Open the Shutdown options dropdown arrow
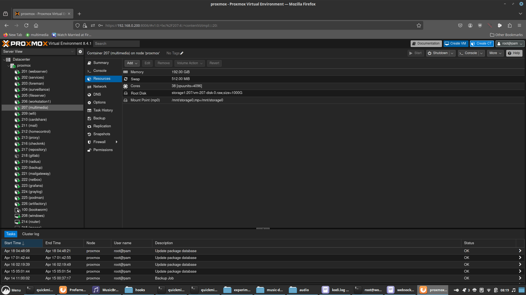This screenshot has width=526, height=295. click(x=452, y=53)
